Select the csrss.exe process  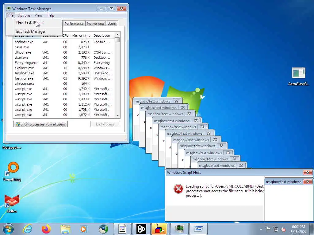[64, 47]
